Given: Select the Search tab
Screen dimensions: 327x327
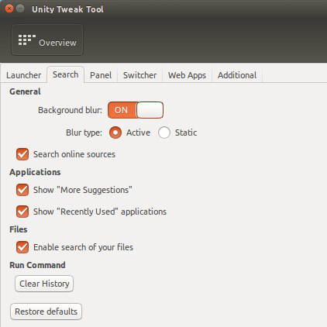Looking at the screenshot, I should [65, 74].
